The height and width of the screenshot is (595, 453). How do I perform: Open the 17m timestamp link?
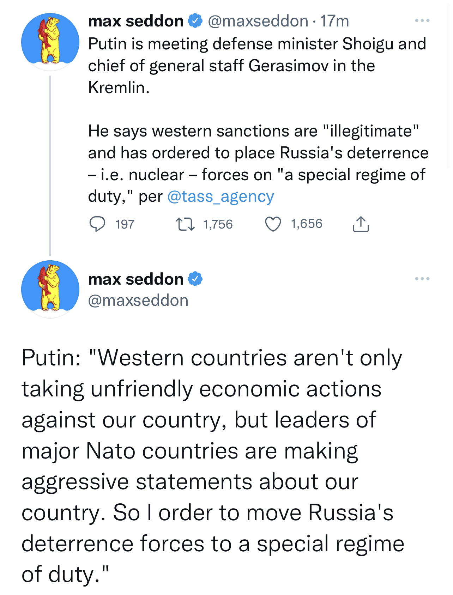point(334,21)
